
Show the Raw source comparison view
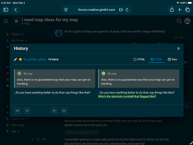(x=172, y=59)
